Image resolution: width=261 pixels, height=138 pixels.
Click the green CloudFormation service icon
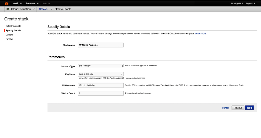pyautogui.click(x=8, y=9)
